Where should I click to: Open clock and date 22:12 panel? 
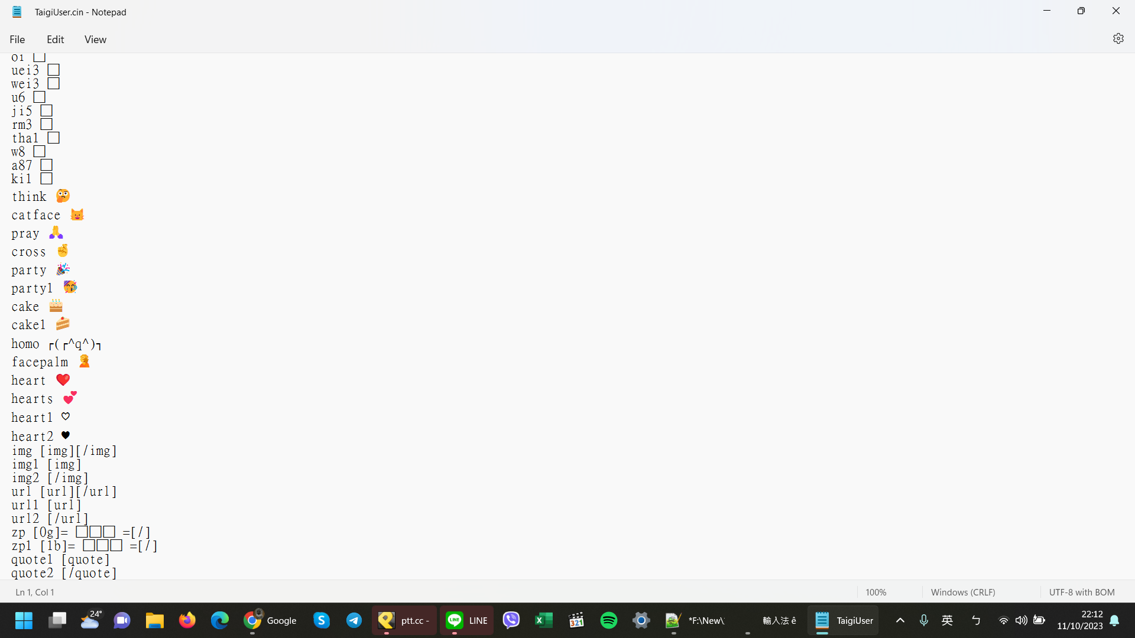[1079, 620]
